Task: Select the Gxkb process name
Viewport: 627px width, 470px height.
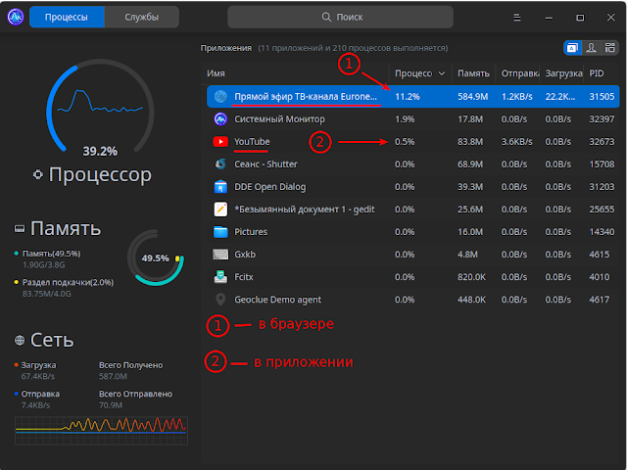Action: [x=245, y=255]
